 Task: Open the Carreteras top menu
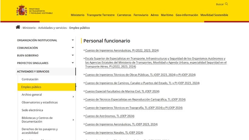pos(124,15)
